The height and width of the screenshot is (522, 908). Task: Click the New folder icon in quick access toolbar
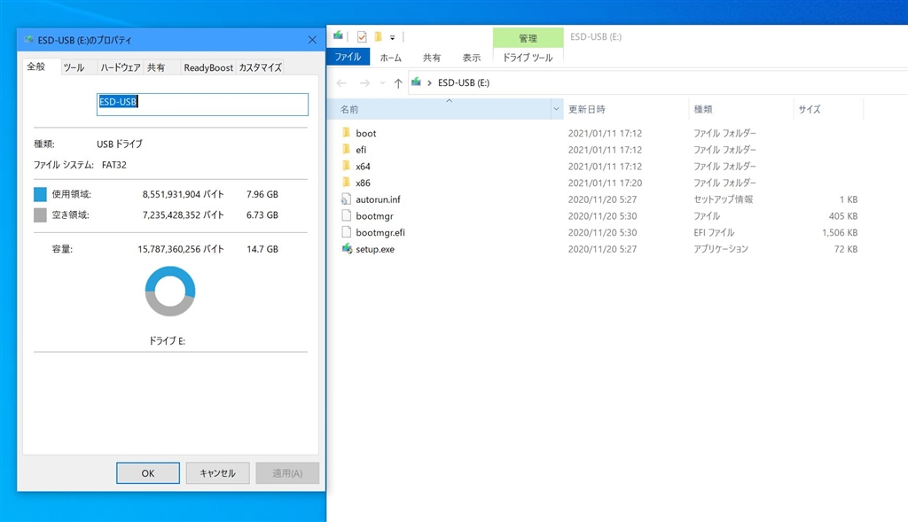point(378,37)
